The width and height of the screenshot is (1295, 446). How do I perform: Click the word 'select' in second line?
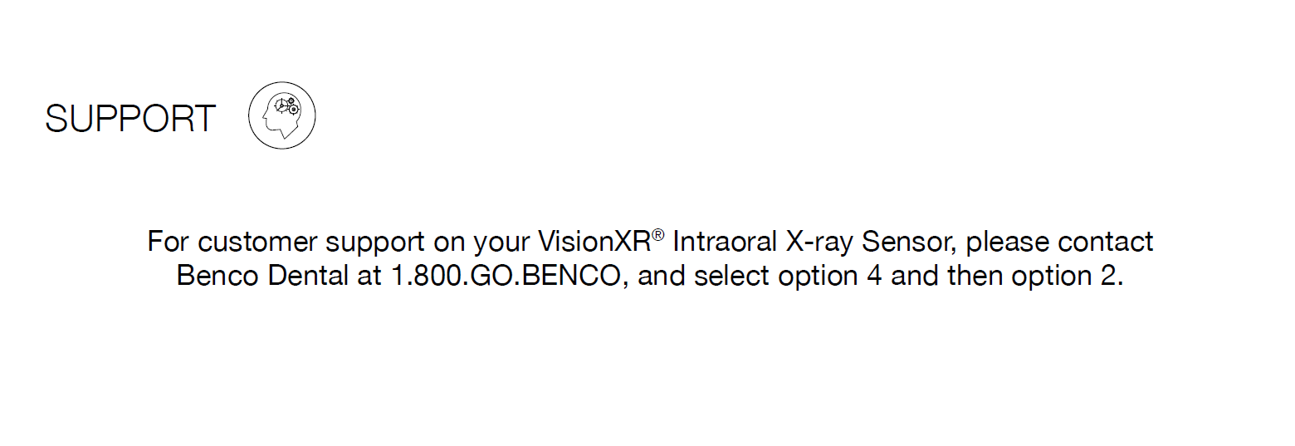tap(732, 276)
